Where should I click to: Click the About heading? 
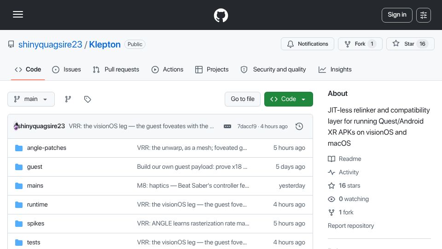click(x=337, y=94)
